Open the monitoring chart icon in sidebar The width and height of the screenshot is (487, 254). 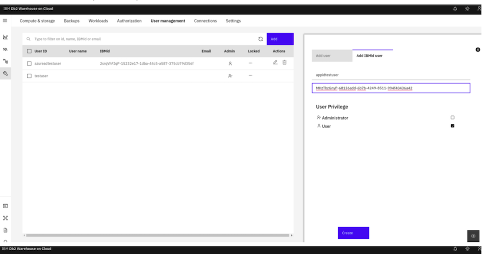point(5,37)
